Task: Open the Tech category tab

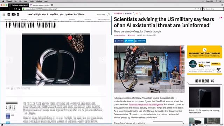Action: click(137, 13)
